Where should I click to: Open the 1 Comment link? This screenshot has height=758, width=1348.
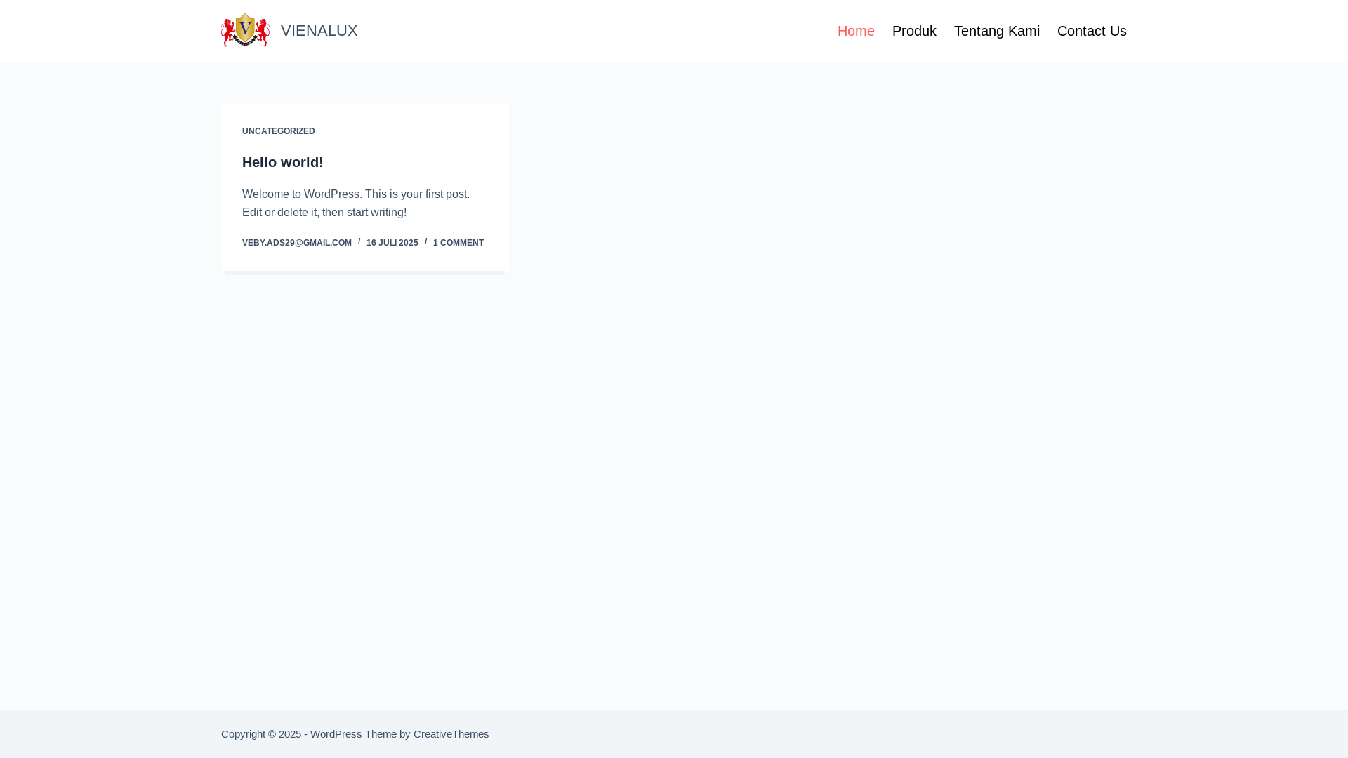click(x=458, y=243)
